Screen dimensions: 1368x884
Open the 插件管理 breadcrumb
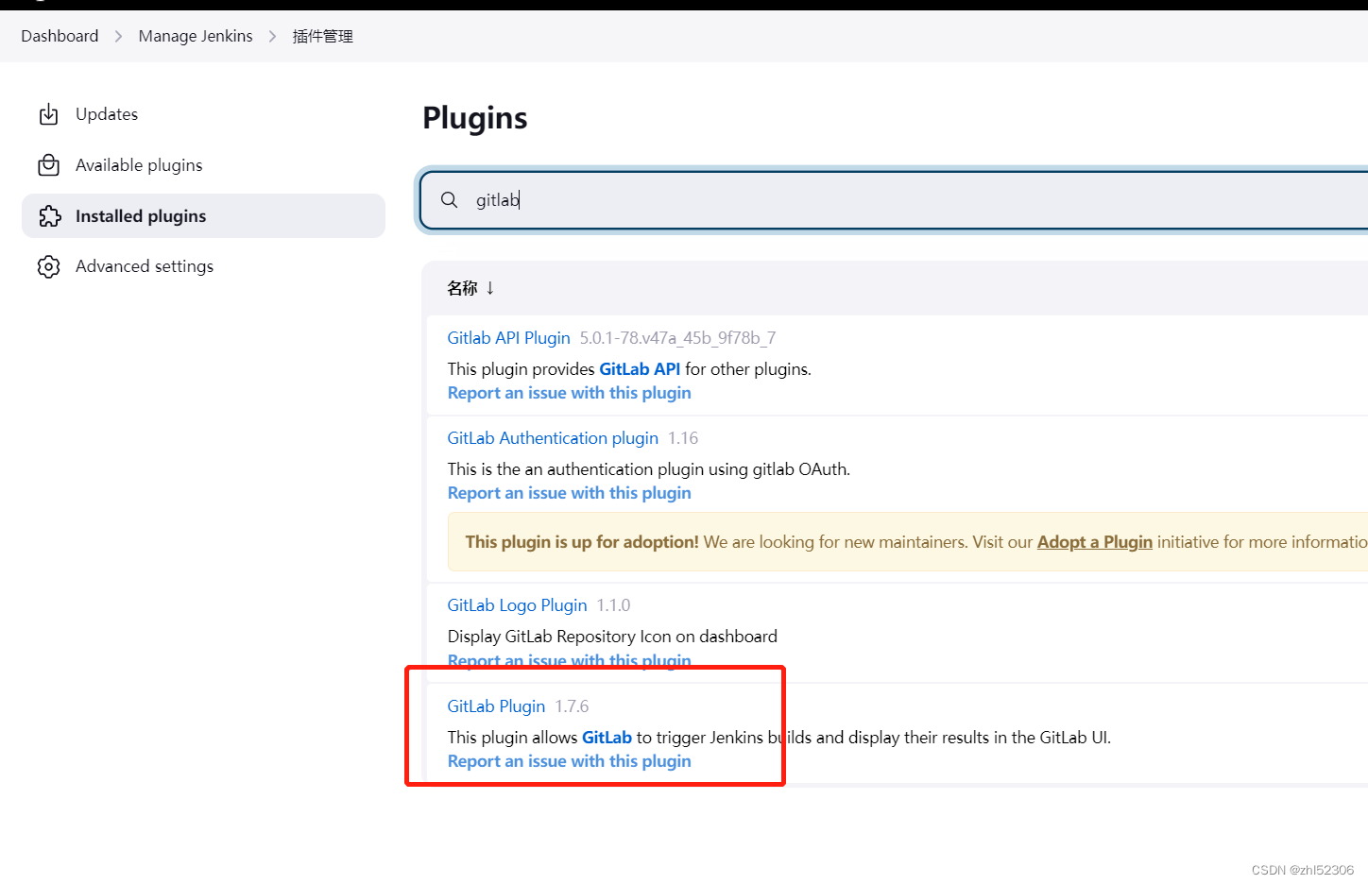(322, 36)
